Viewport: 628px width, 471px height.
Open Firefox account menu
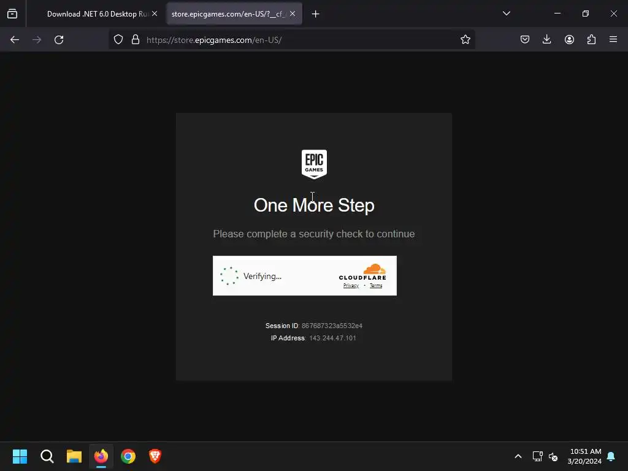[569, 40]
